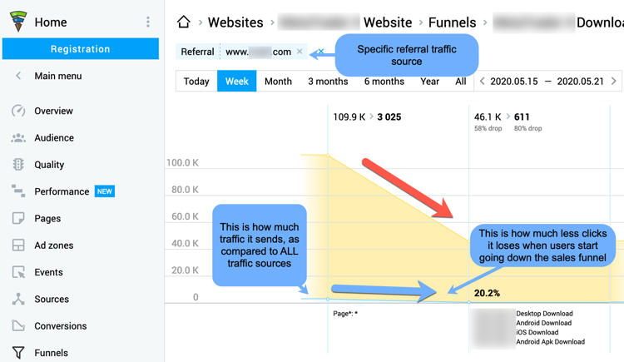Open Conversions in the sidebar

pyautogui.click(x=61, y=325)
